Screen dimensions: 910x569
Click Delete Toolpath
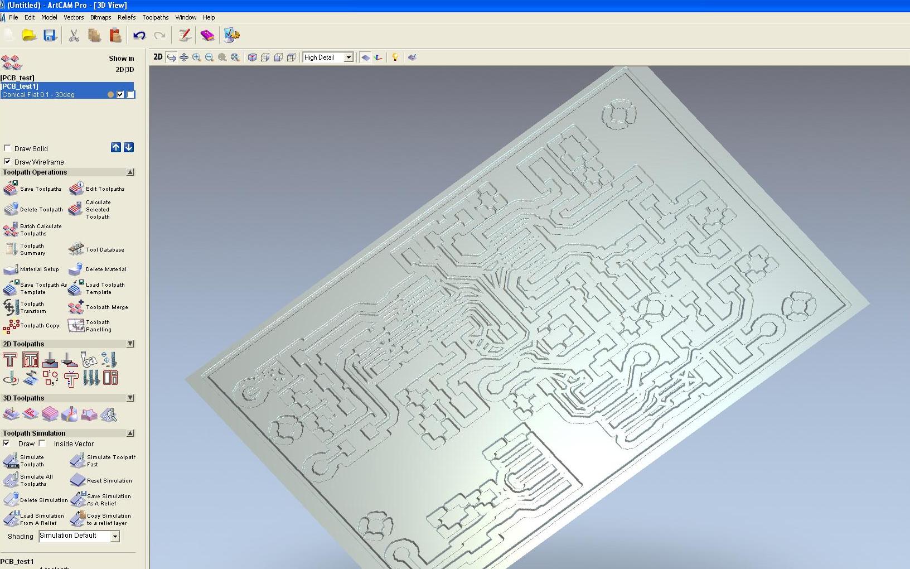(x=33, y=209)
